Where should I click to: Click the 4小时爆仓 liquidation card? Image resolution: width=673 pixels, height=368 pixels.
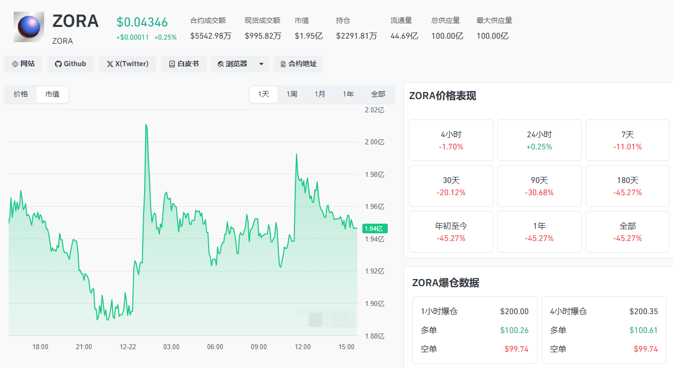point(604,330)
